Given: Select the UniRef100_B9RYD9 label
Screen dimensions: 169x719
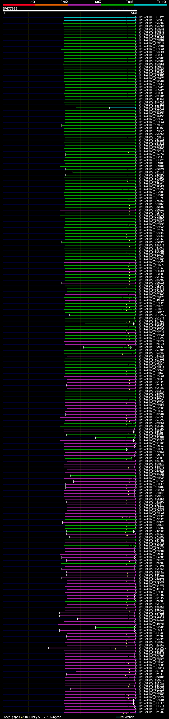Looking at the screenshot, I should 152,38.
